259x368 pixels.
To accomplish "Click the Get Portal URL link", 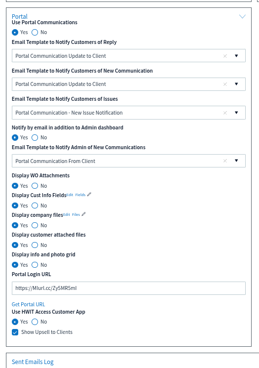I will click(x=28, y=304).
